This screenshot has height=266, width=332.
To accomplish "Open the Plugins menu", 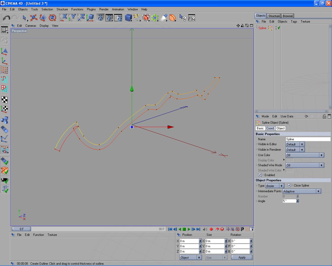I will pos(91,9).
